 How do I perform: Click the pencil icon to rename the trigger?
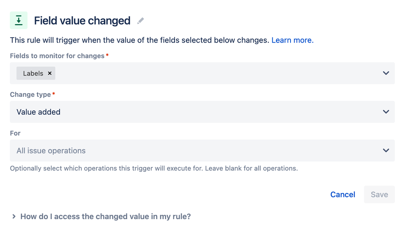[x=140, y=21]
